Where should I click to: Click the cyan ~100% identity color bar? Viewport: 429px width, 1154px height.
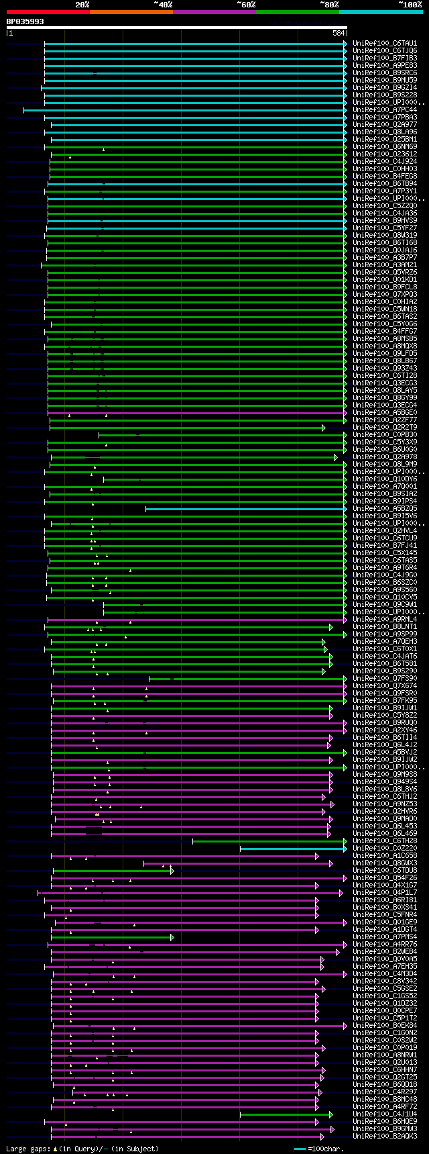(x=381, y=12)
